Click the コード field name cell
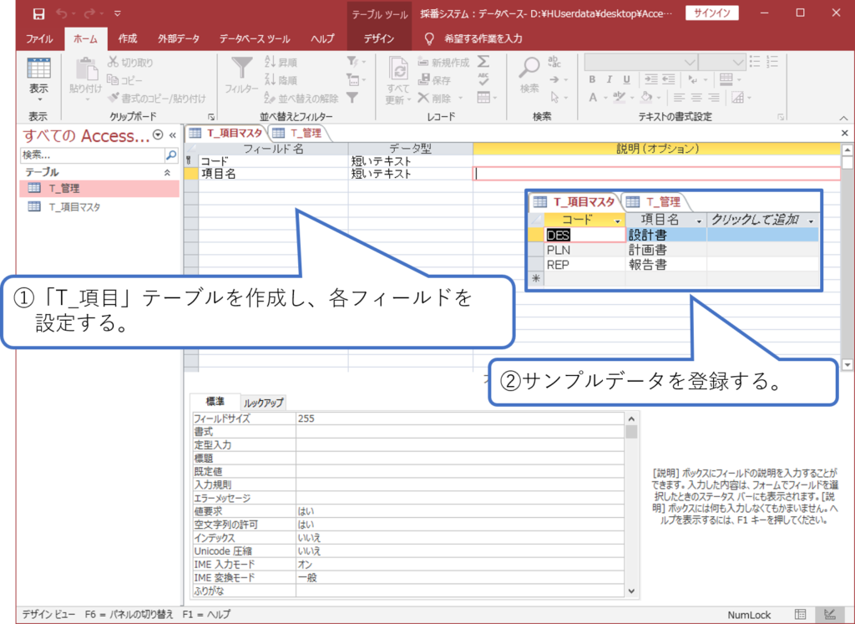This screenshot has height=624, width=855. click(x=273, y=161)
